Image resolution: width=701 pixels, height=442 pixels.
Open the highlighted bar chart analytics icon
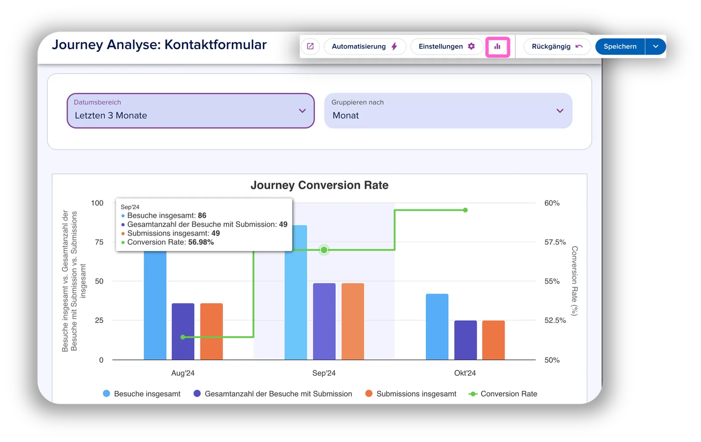(497, 46)
